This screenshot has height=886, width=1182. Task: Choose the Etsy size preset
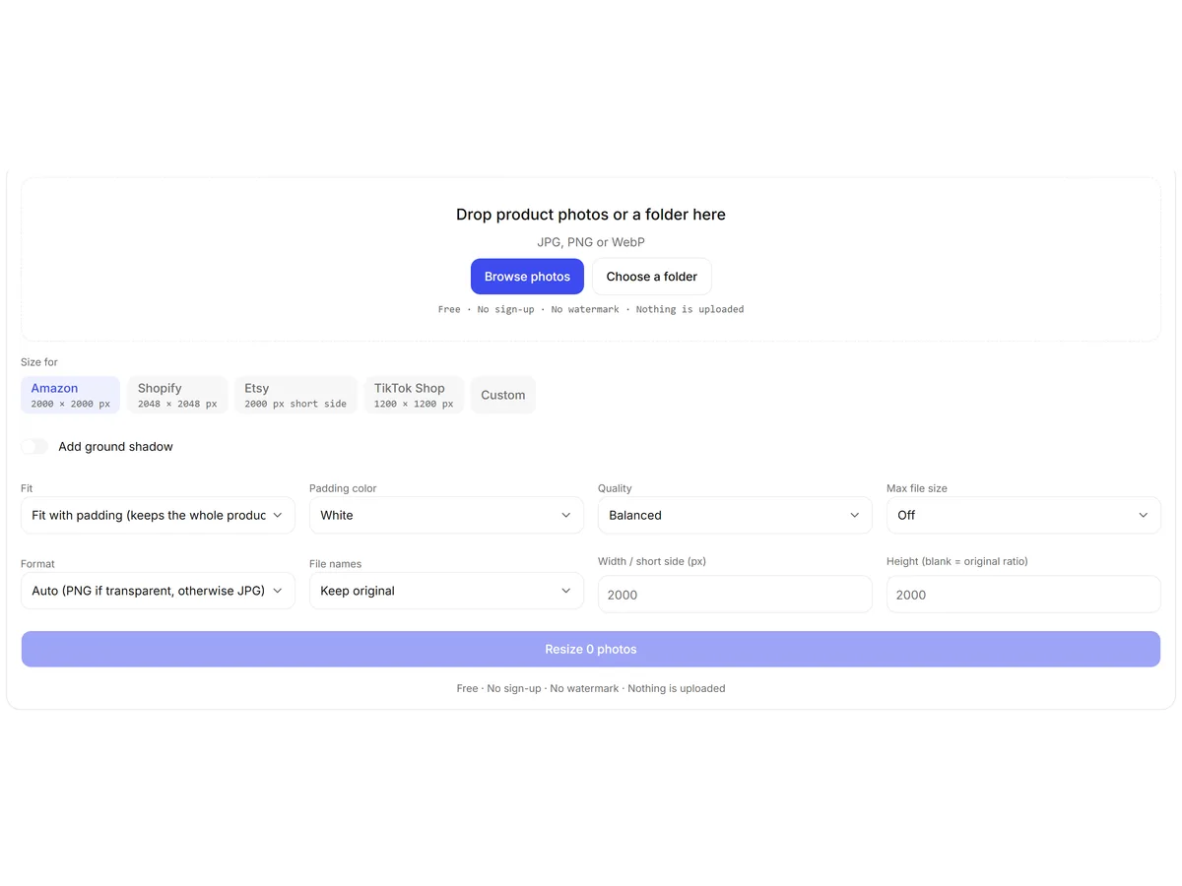tap(295, 395)
